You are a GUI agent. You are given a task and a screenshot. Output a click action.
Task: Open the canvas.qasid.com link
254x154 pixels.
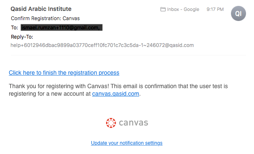pos(116,94)
